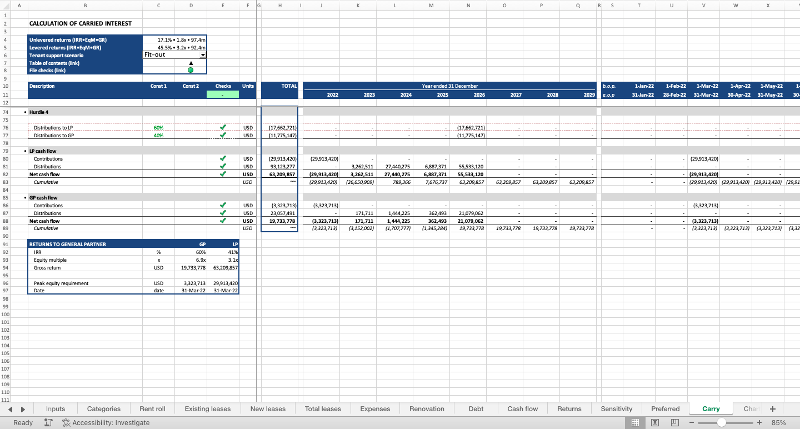
Task: Switch to the Returns sheet tab
Action: [569, 409]
